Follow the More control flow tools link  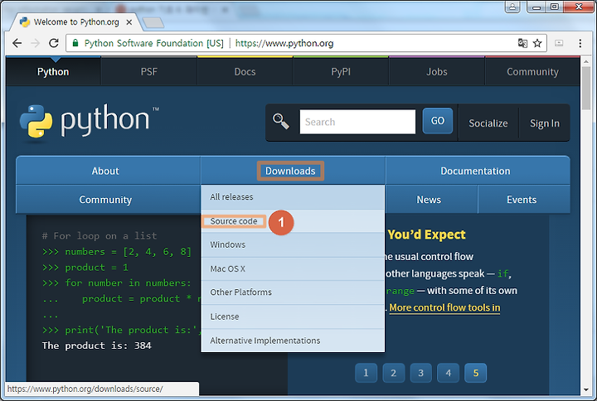[444, 307]
